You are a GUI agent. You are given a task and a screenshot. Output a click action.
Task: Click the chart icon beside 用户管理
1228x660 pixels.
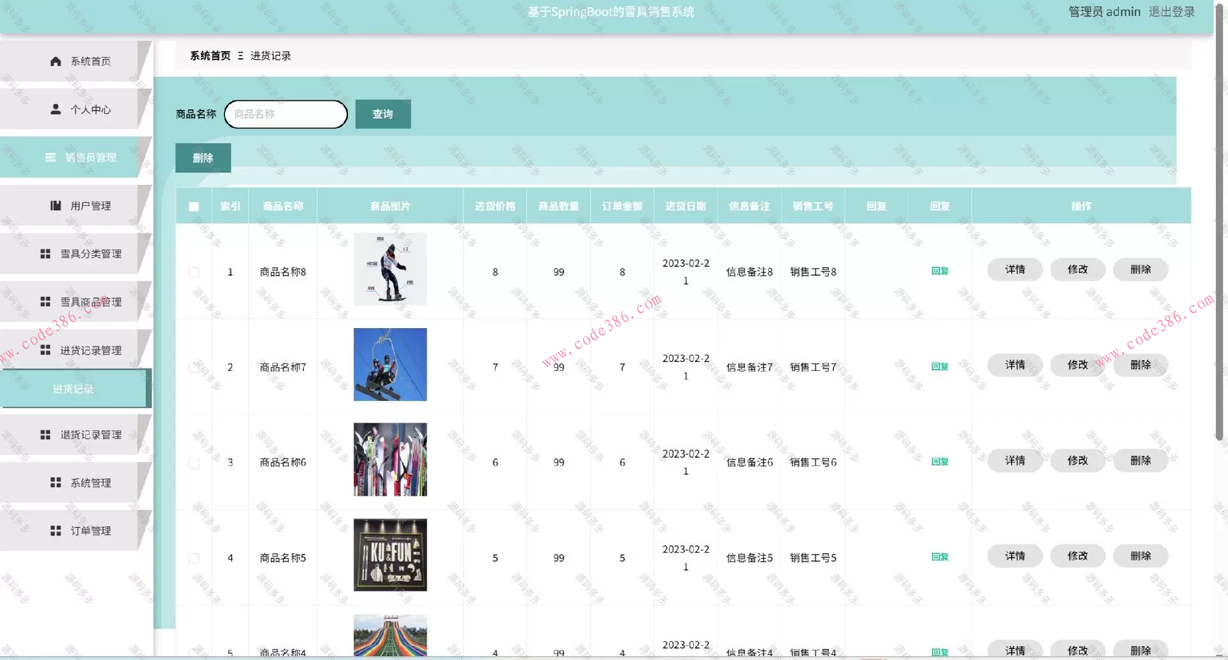[56, 205]
